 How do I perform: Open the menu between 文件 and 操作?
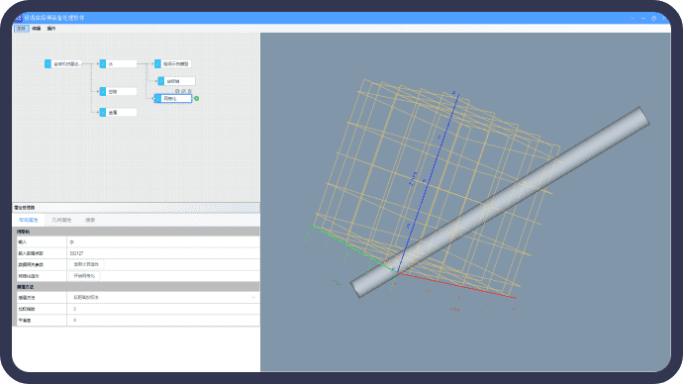37,29
